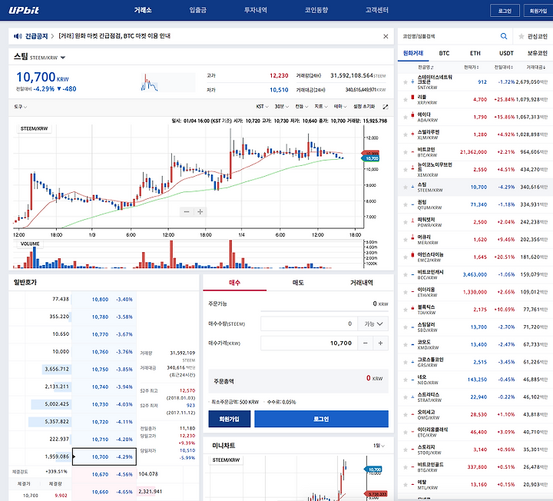Viewport: 553px width, 501px height.
Task: Favorite the QTUM/KRW row star
Action: point(406,204)
